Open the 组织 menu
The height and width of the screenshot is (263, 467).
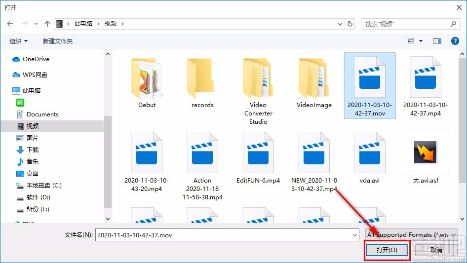pyautogui.click(x=18, y=41)
